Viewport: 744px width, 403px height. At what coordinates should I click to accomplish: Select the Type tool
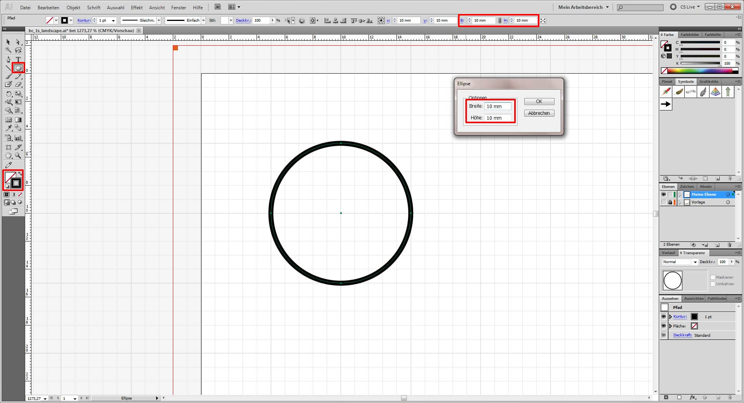17,59
